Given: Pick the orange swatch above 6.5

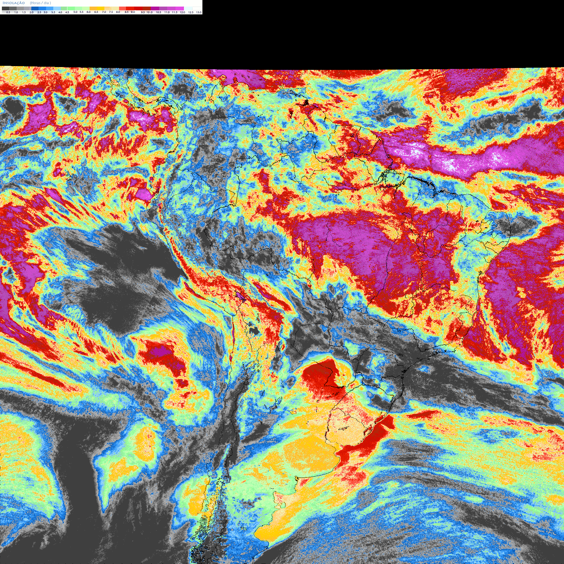Looking at the screenshot, I should [93, 8].
